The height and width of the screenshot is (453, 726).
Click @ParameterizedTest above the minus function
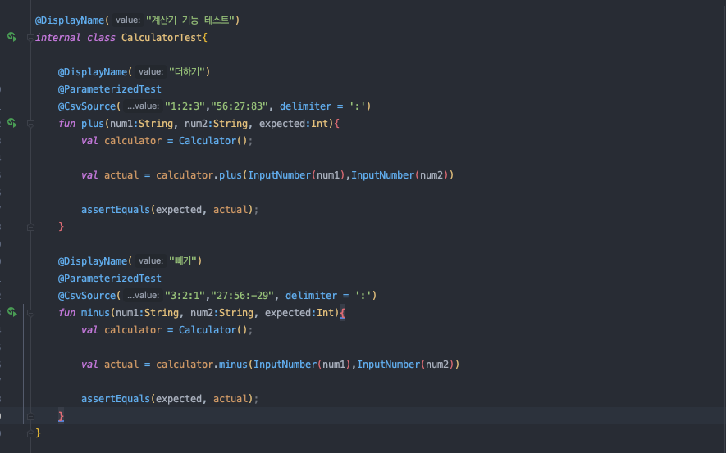110,279
